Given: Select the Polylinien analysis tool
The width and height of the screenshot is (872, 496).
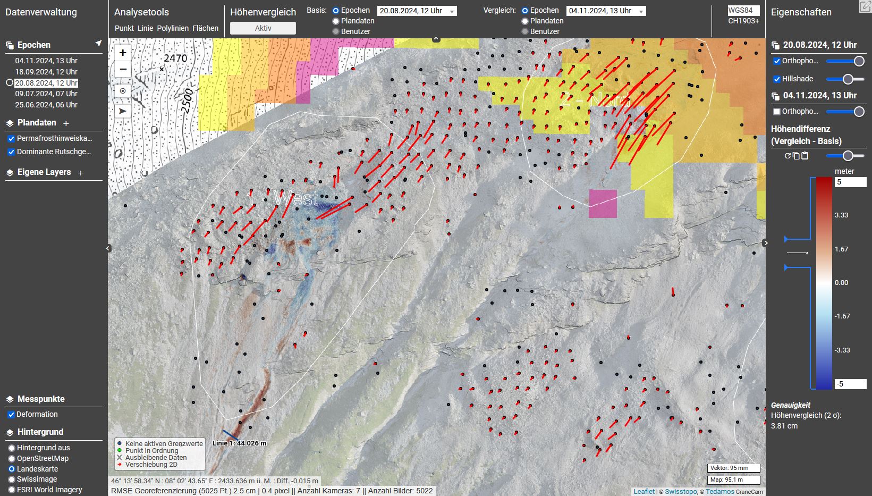Looking at the screenshot, I should 173,28.
